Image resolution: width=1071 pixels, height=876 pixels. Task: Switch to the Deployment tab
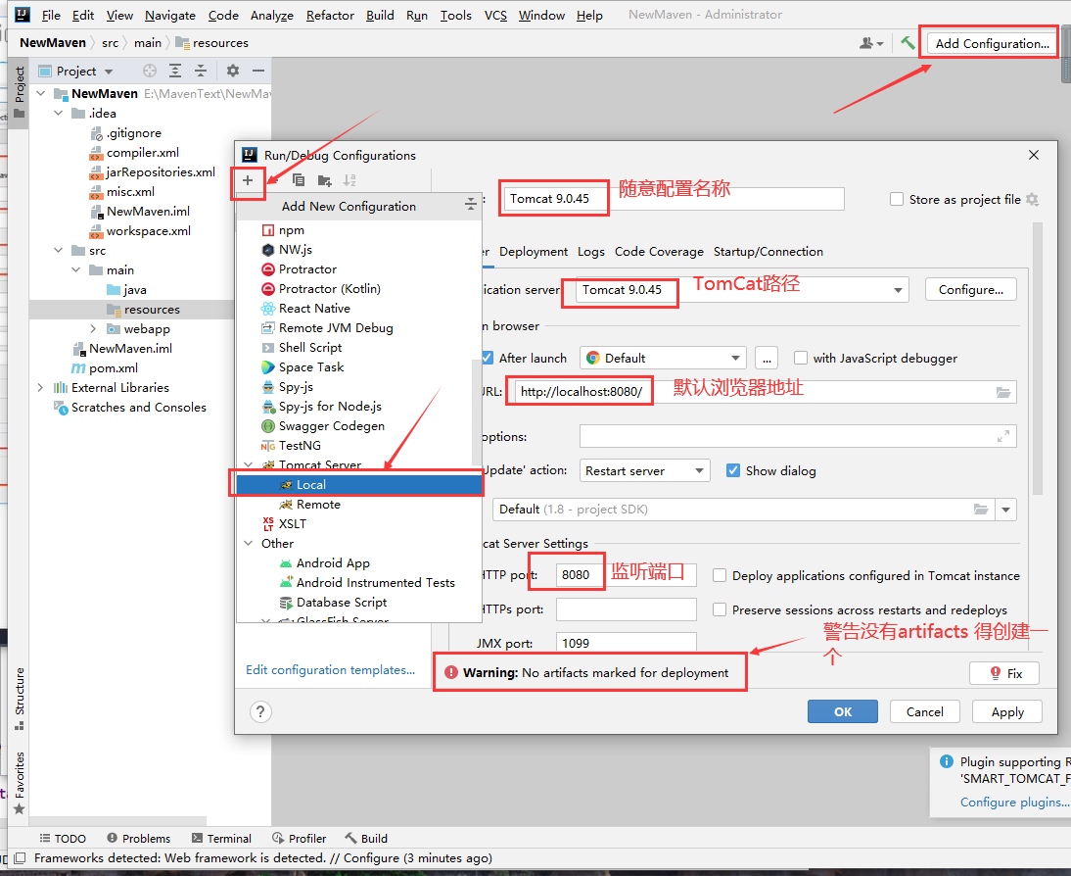(x=533, y=252)
